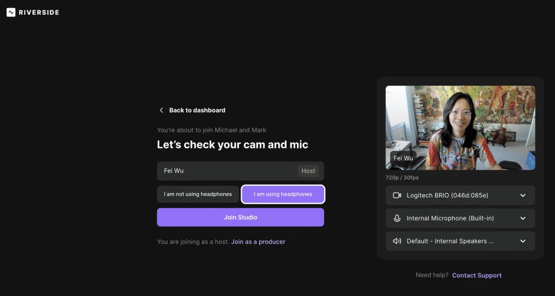Click the Host badge in name field

click(308, 171)
